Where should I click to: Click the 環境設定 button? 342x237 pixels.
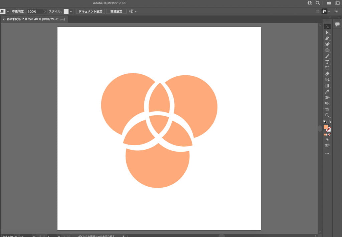pos(116,11)
